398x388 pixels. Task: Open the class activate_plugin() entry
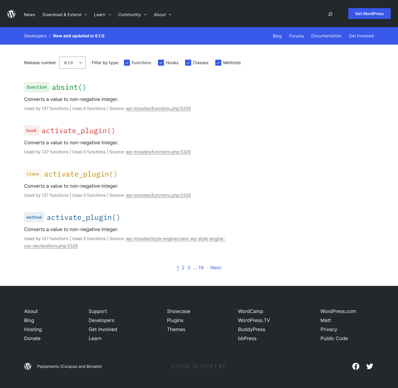point(81,174)
